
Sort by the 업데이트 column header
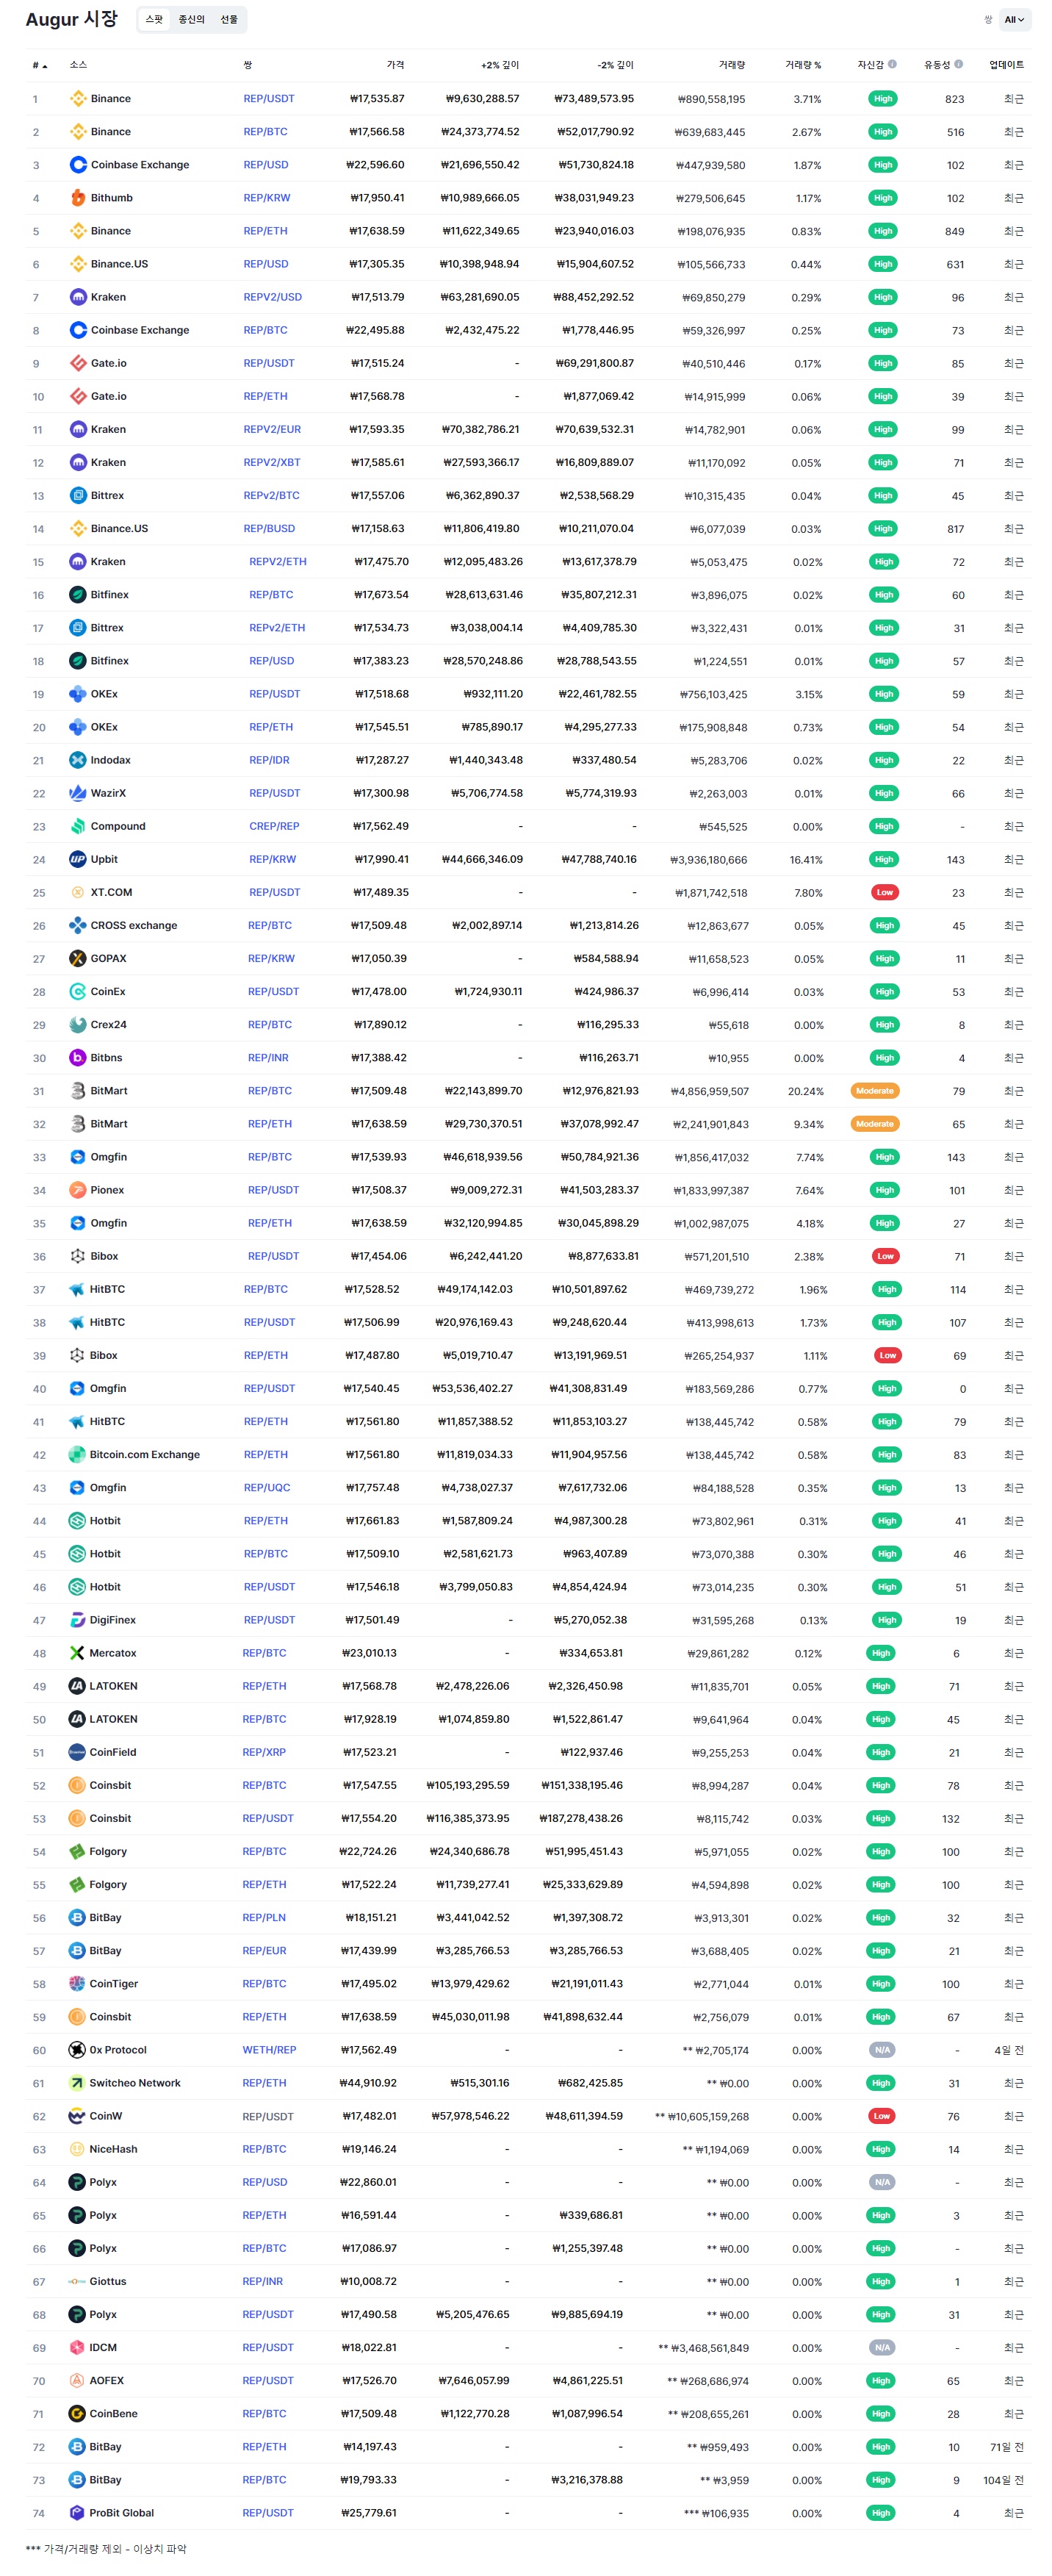pyautogui.click(x=1007, y=65)
